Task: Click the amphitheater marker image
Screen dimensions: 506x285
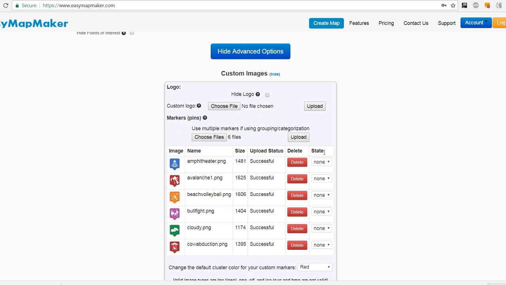Action: point(174,163)
